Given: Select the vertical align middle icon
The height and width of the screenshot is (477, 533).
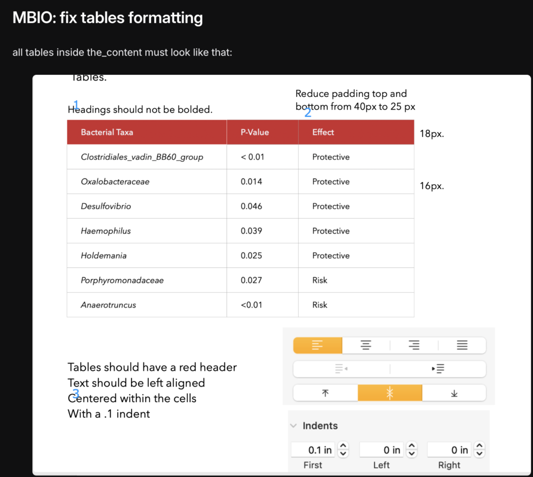Looking at the screenshot, I should tap(389, 393).
